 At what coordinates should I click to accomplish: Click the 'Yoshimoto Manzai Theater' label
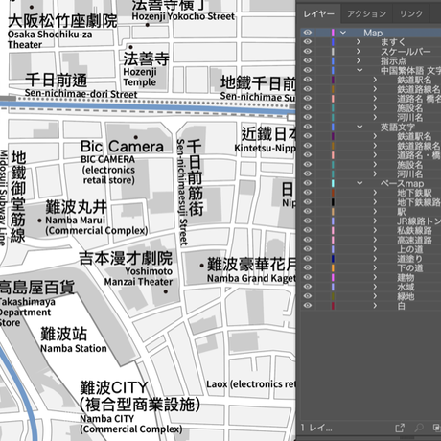(139, 276)
